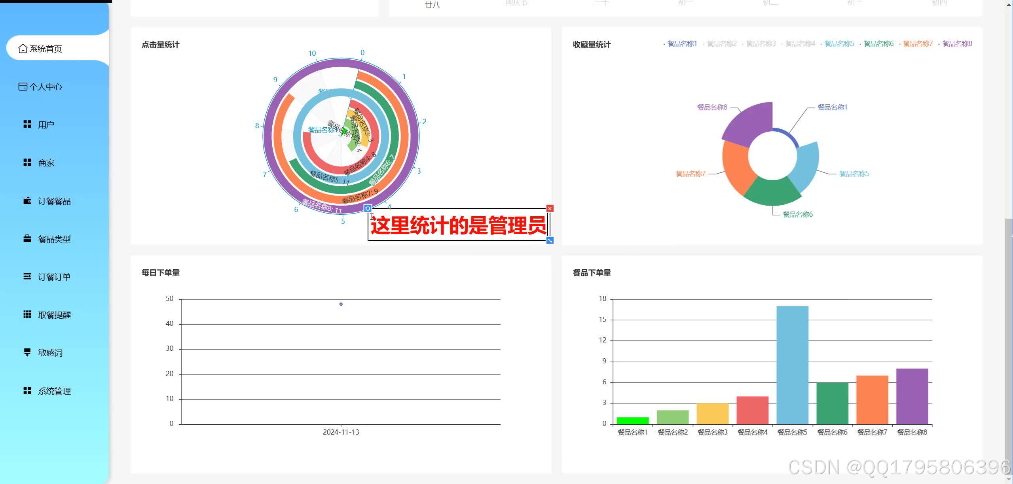Image resolution: width=1013 pixels, height=484 pixels.
Task: Click the rotate handle above the annotation
Action: click(x=368, y=208)
